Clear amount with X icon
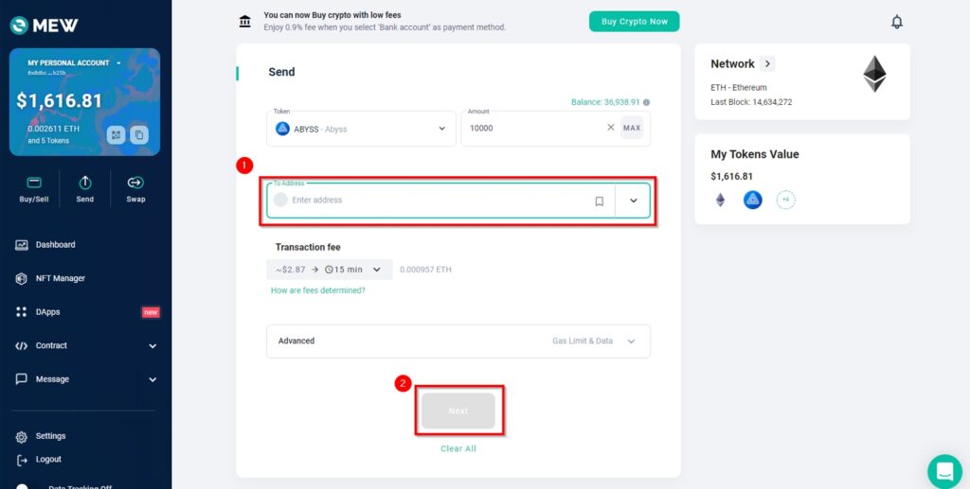The image size is (970, 489). (x=611, y=127)
